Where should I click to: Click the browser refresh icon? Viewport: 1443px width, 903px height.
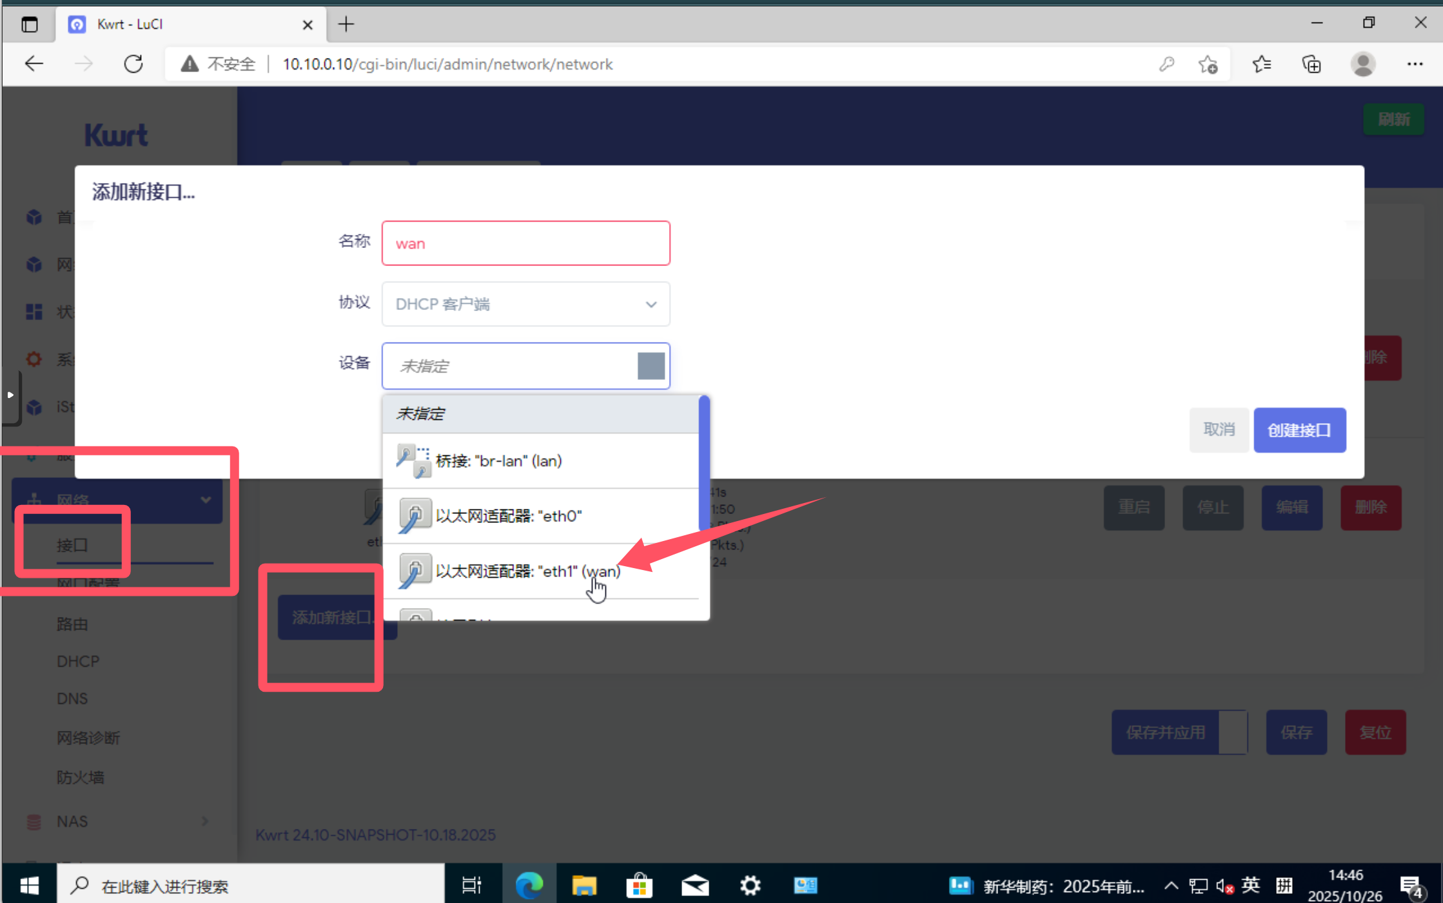[x=133, y=64]
